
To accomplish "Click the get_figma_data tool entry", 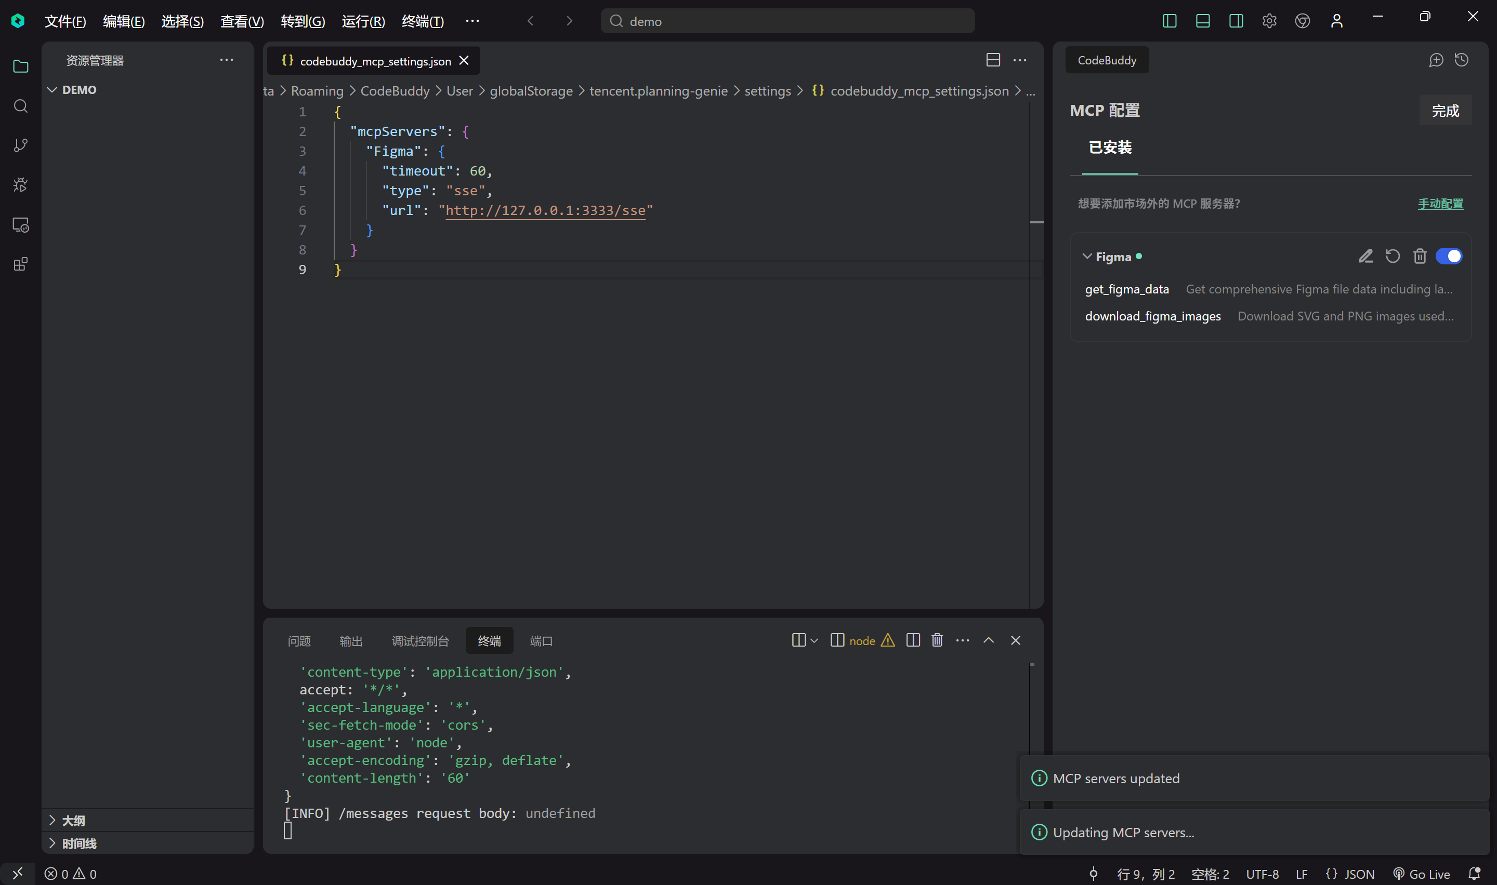I will pos(1126,289).
